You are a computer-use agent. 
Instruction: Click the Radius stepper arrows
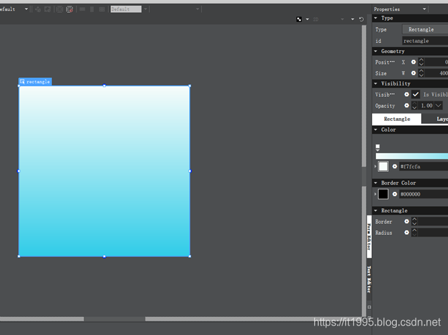point(414,232)
